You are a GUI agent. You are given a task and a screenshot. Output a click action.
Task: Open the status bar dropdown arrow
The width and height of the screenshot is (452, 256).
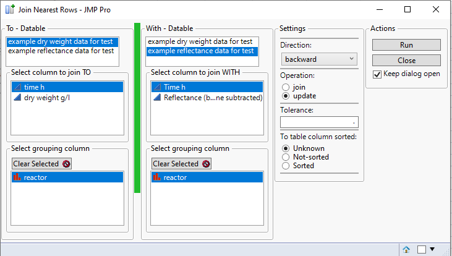coord(432,249)
